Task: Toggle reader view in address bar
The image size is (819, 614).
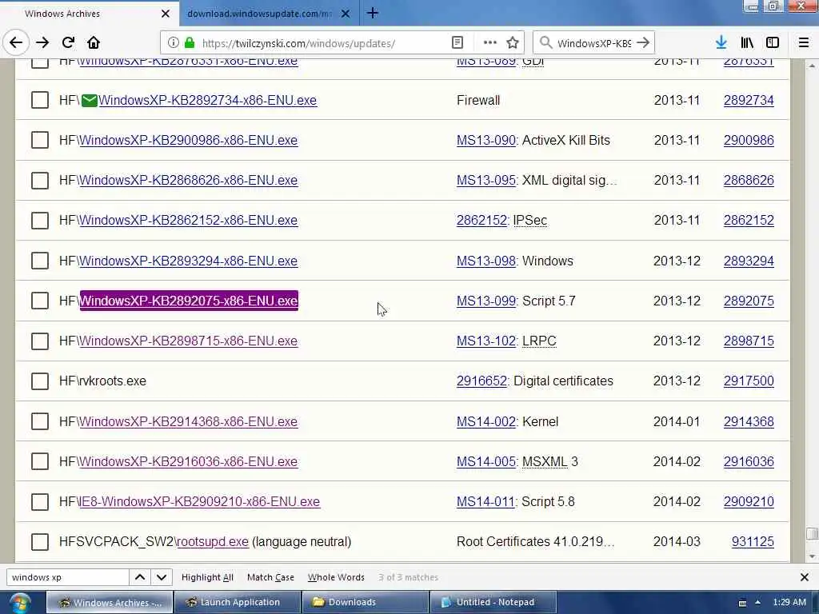Action: click(x=457, y=43)
